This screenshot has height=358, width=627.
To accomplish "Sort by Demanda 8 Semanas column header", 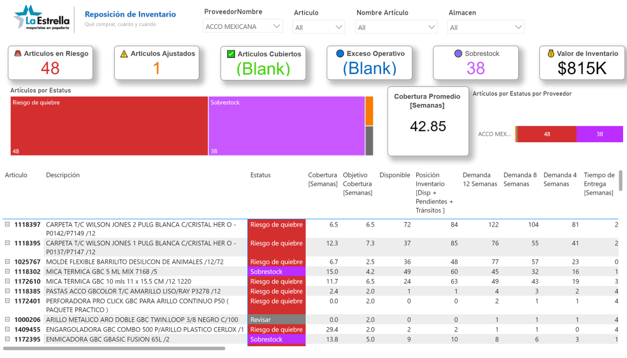I will (520, 179).
